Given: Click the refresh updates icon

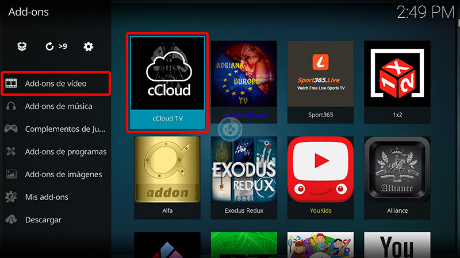Looking at the screenshot, I should [x=49, y=46].
